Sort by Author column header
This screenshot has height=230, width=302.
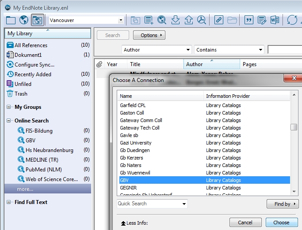212,64
